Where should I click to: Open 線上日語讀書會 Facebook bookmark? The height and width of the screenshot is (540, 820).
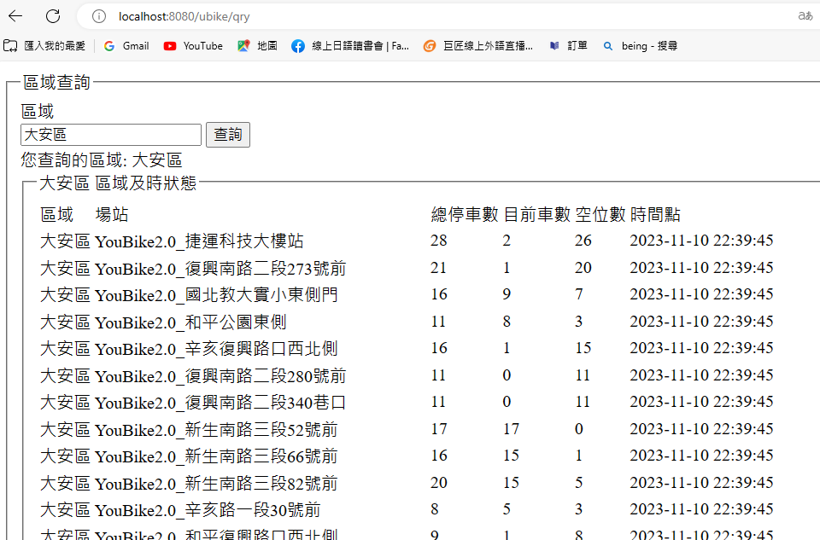coord(350,46)
